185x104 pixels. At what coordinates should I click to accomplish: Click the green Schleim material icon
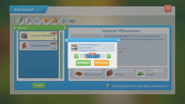140,74
